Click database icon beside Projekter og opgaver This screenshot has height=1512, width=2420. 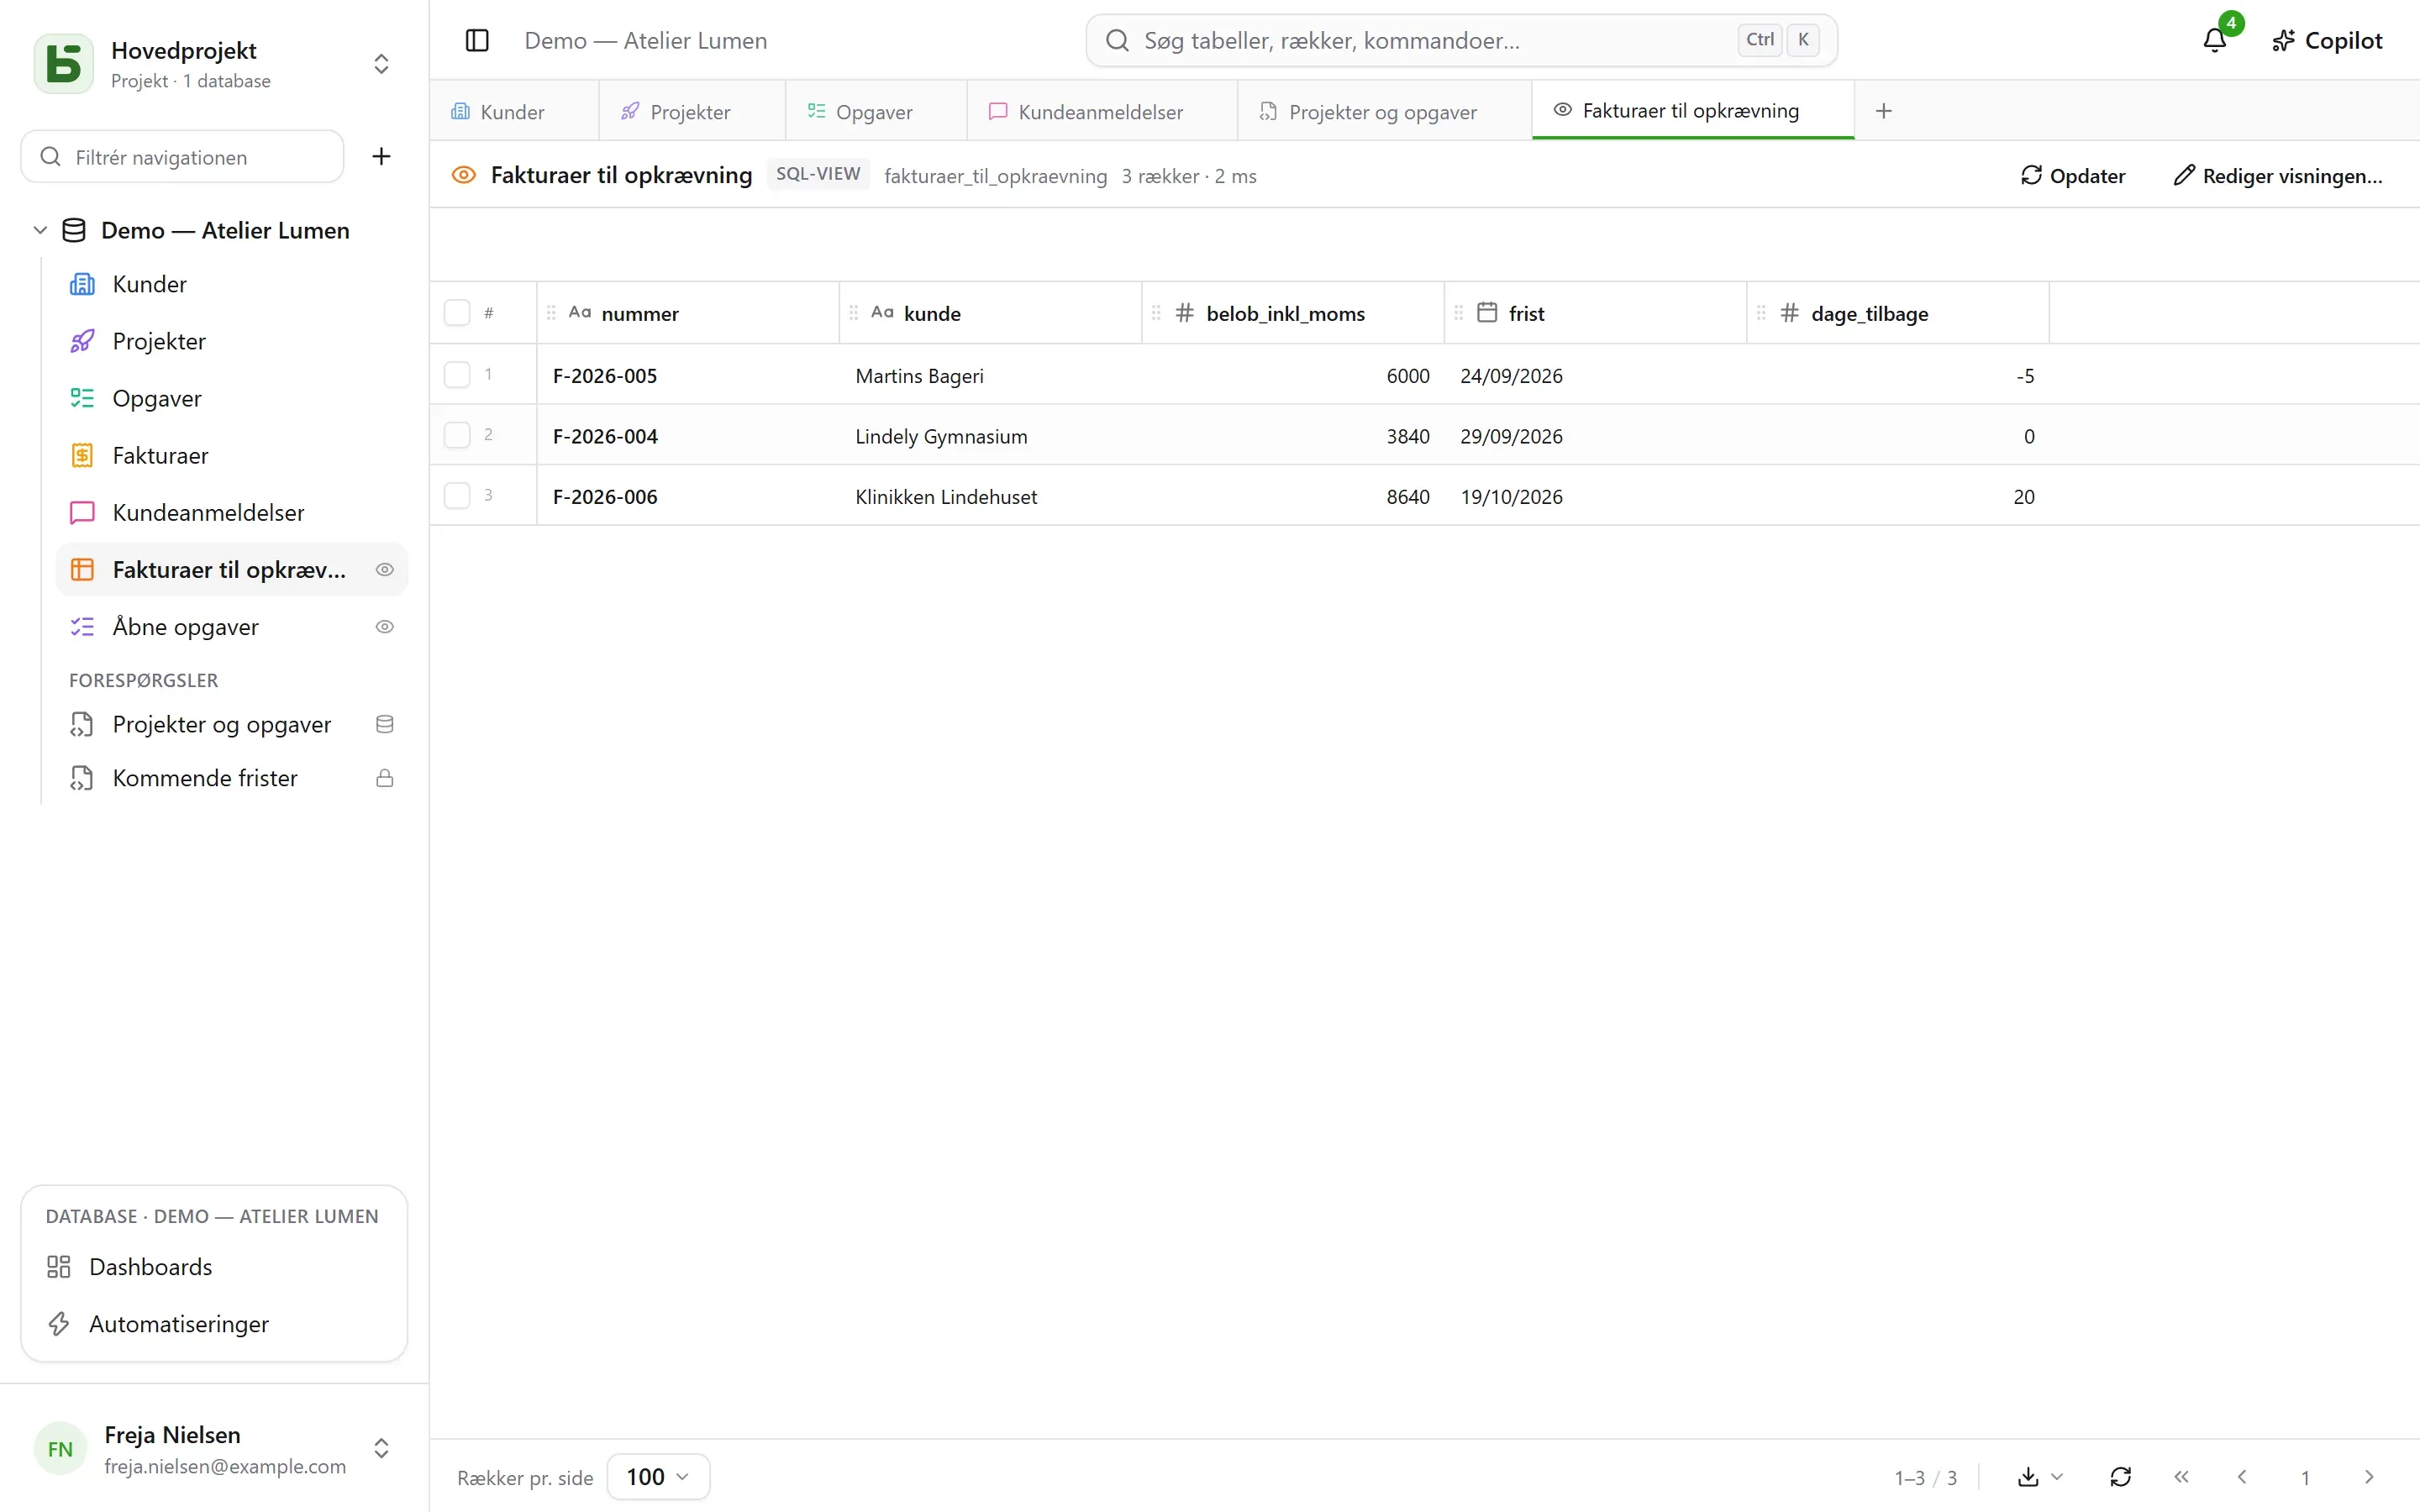[x=384, y=724]
